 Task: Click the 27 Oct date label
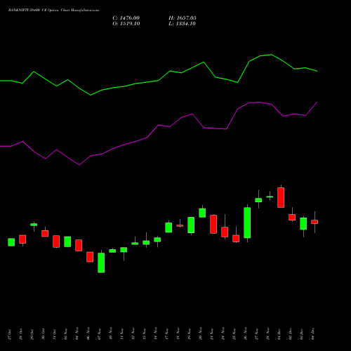(10, 334)
